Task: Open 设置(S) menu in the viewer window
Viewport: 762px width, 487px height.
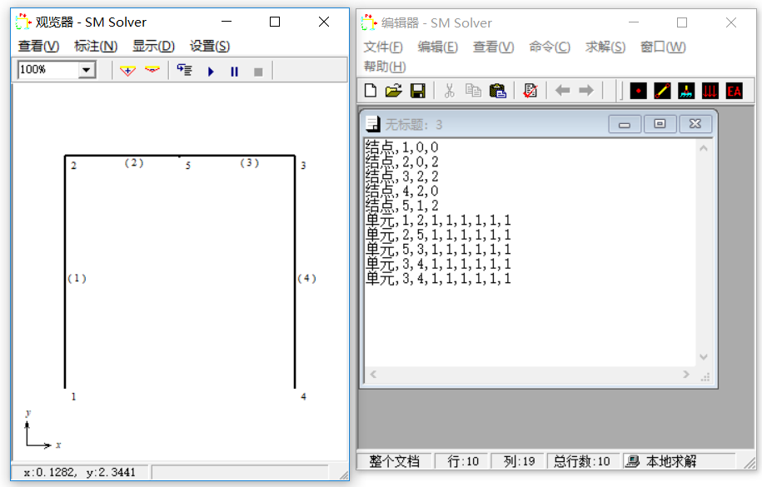Action: tap(210, 46)
